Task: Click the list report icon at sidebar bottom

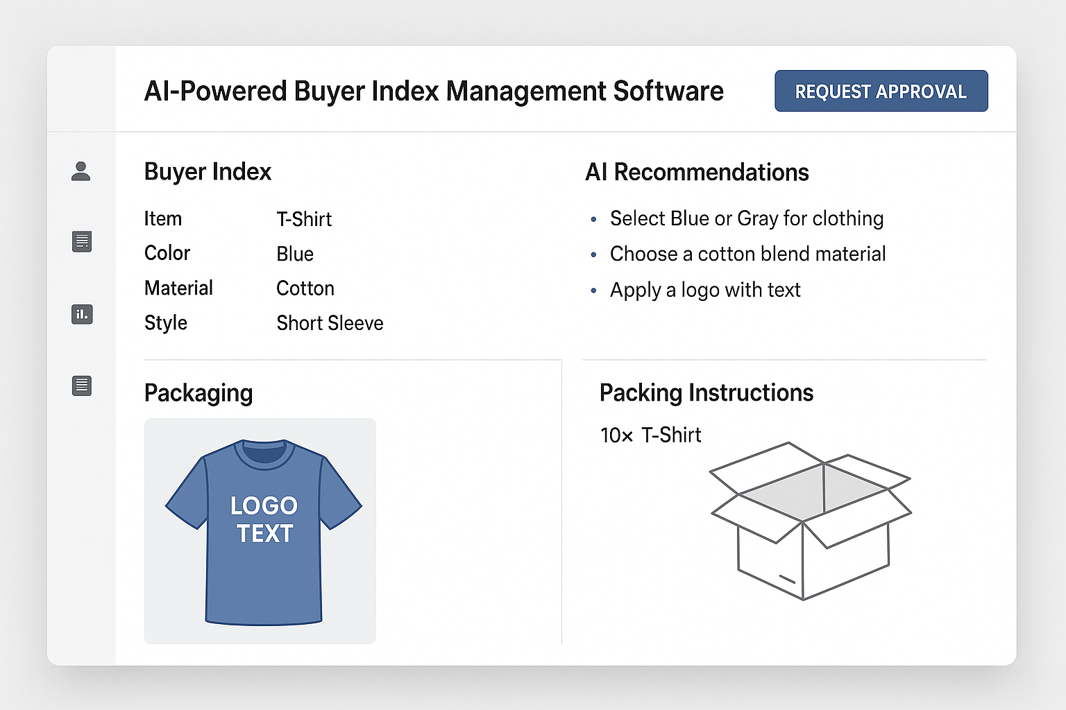Action: click(x=81, y=386)
